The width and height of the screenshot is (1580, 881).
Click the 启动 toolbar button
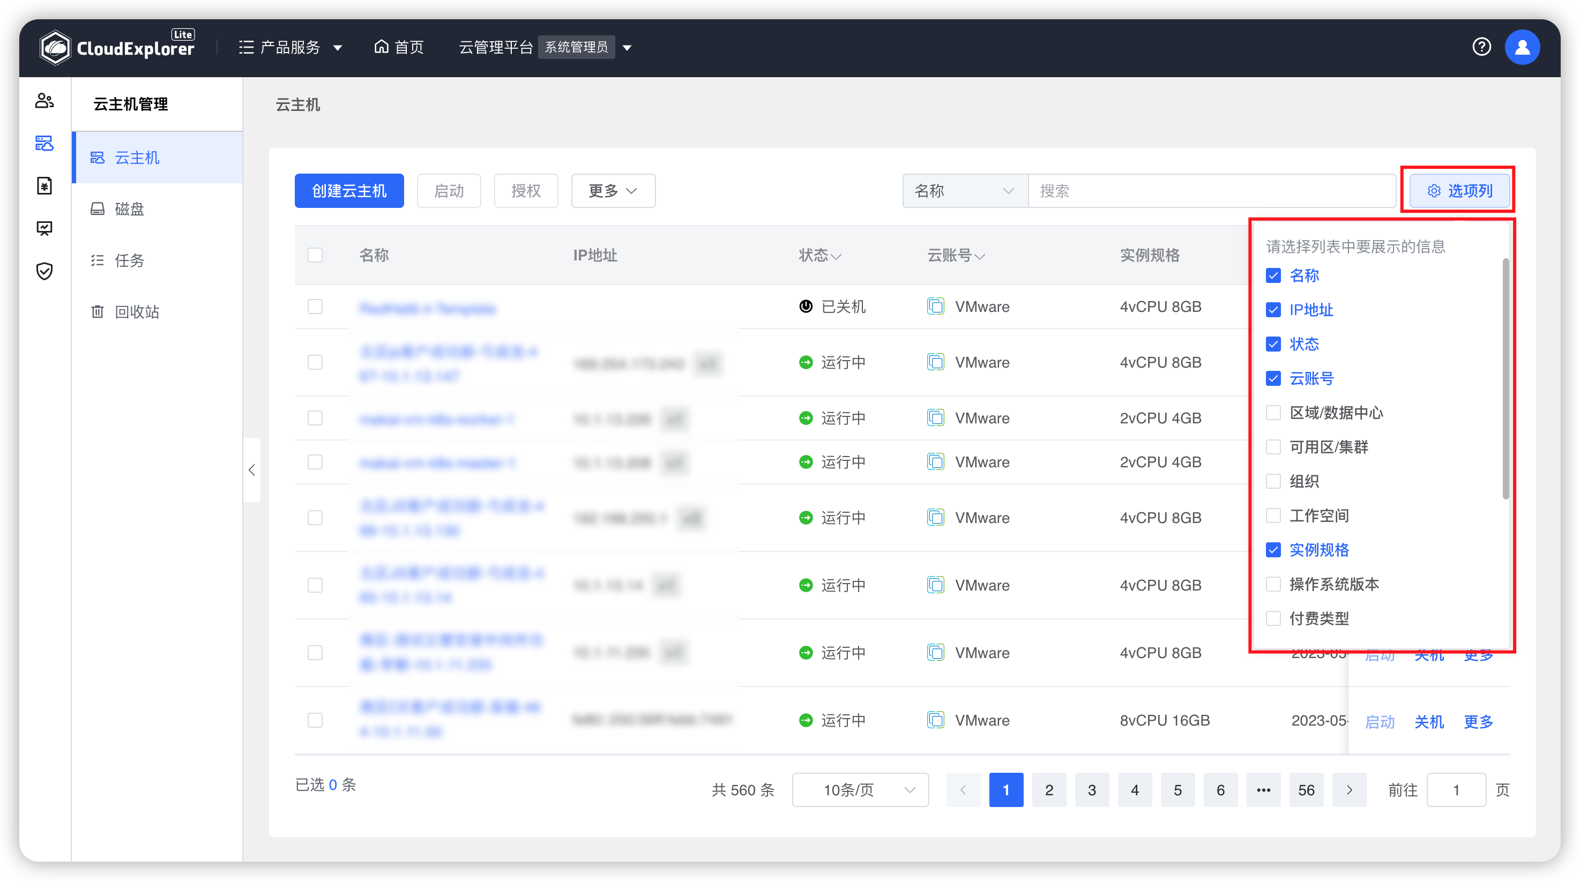(449, 191)
